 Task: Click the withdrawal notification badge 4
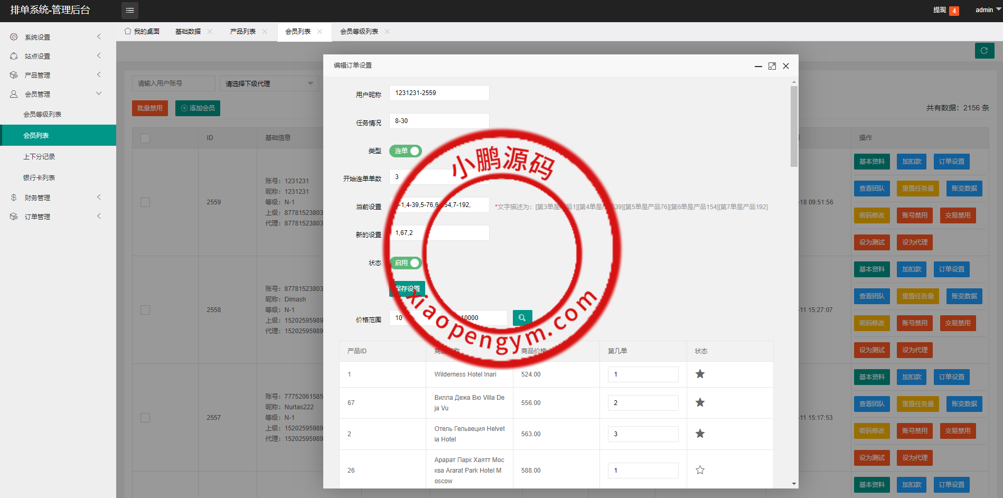(954, 11)
